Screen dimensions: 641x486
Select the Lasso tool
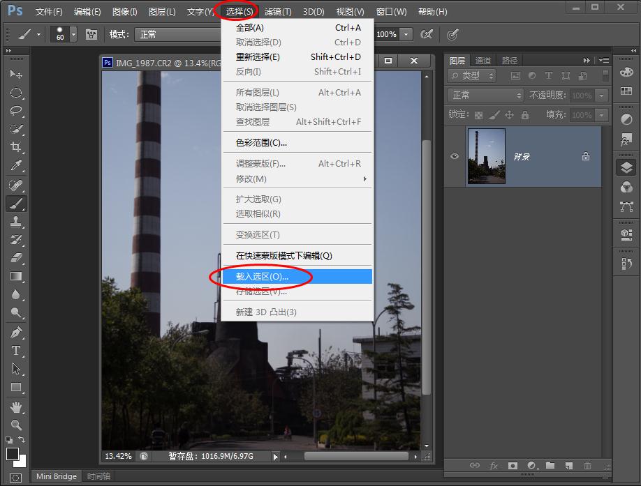(x=16, y=111)
